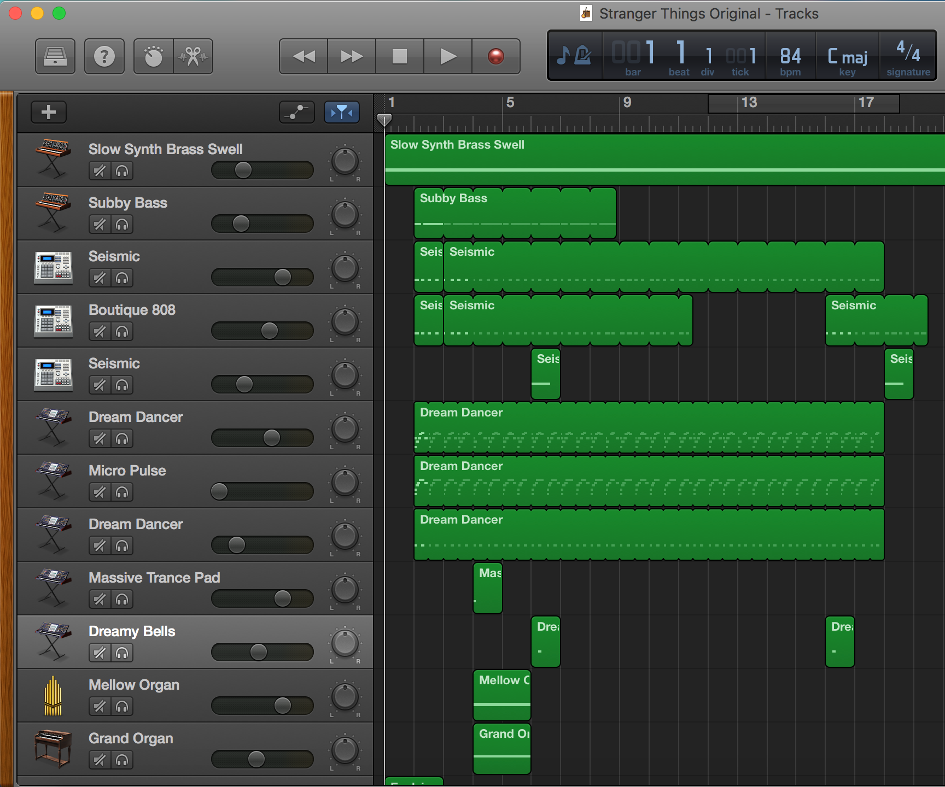
Task: Click the Grand Organ pan knob
Action: [x=345, y=750]
